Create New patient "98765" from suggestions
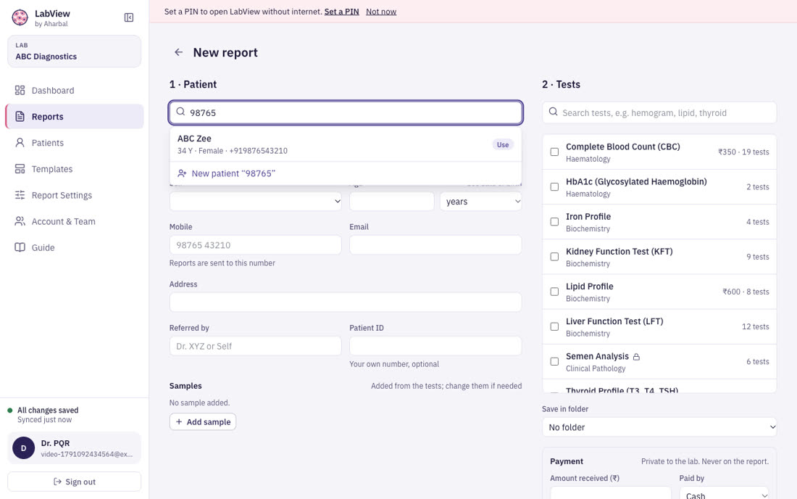797x499 pixels. tap(346, 173)
